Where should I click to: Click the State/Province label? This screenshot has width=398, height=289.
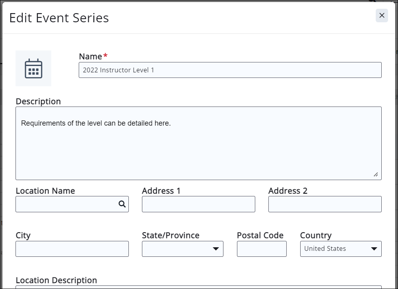pos(171,235)
